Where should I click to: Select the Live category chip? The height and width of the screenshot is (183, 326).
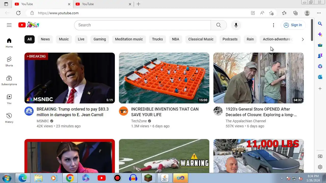(81, 39)
